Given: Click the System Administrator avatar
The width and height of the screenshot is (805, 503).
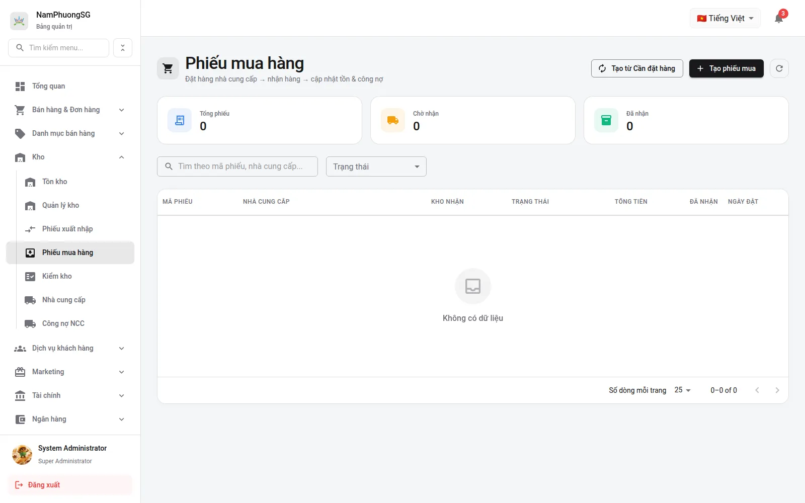Looking at the screenshot, I should click(x=22, y=455).
